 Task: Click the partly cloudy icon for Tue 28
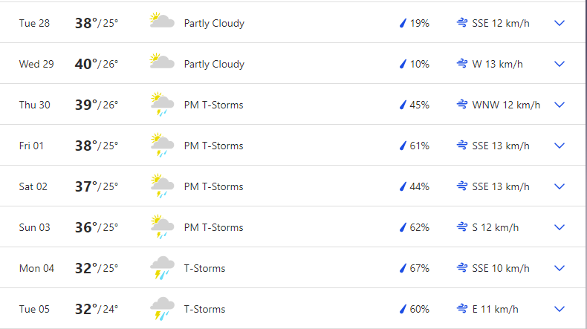tap(161, 22)
